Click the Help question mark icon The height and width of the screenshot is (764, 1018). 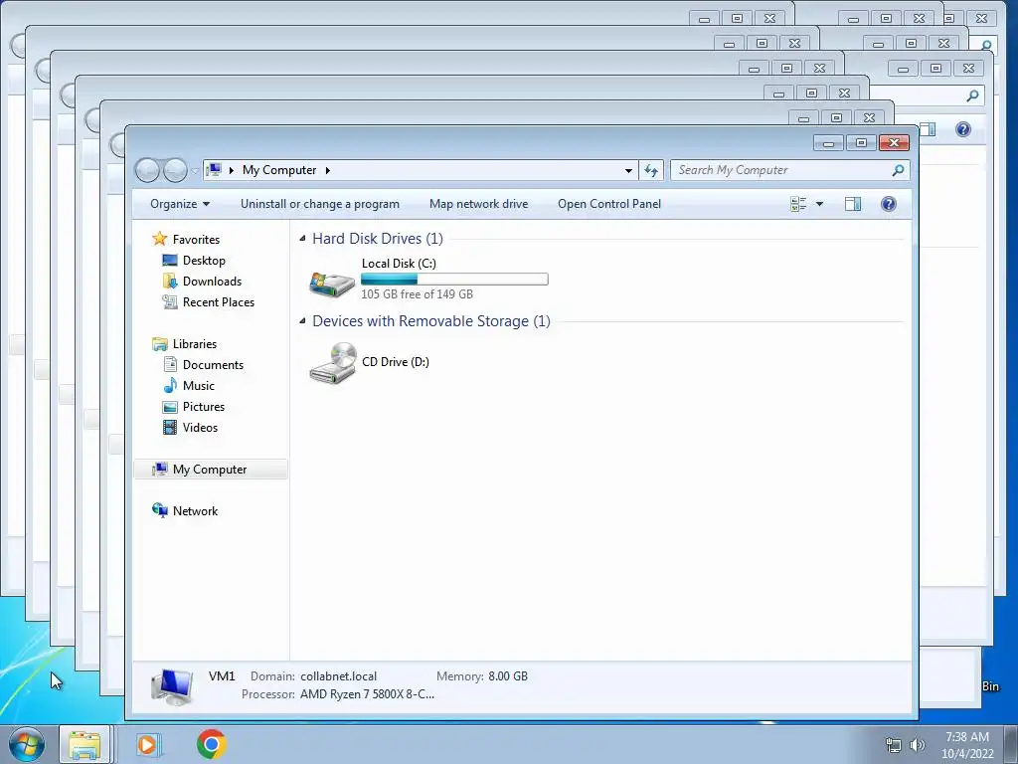888,204
